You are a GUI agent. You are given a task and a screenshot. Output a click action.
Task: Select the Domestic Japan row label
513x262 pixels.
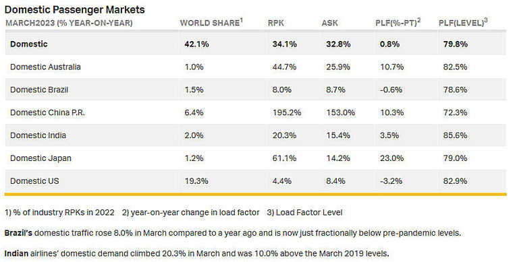pos(40,158)
